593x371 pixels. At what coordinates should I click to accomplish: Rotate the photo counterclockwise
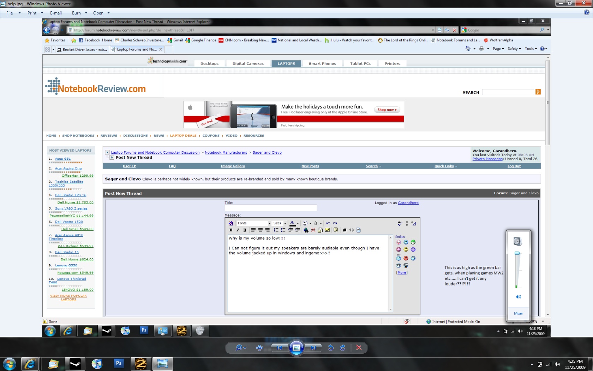331,348
